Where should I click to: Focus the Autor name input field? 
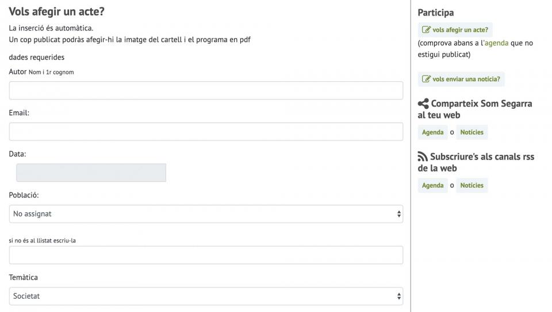pyautogui.click(x=205, y=90)
